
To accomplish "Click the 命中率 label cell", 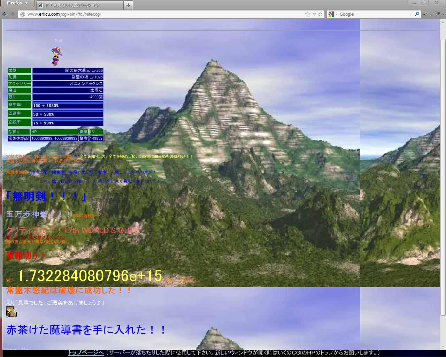I will pos(20,105).
